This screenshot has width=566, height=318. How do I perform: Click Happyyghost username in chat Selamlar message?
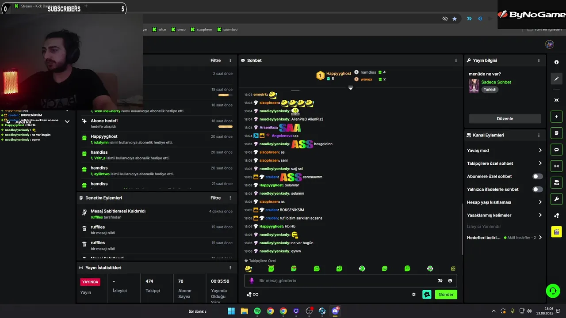272,185
